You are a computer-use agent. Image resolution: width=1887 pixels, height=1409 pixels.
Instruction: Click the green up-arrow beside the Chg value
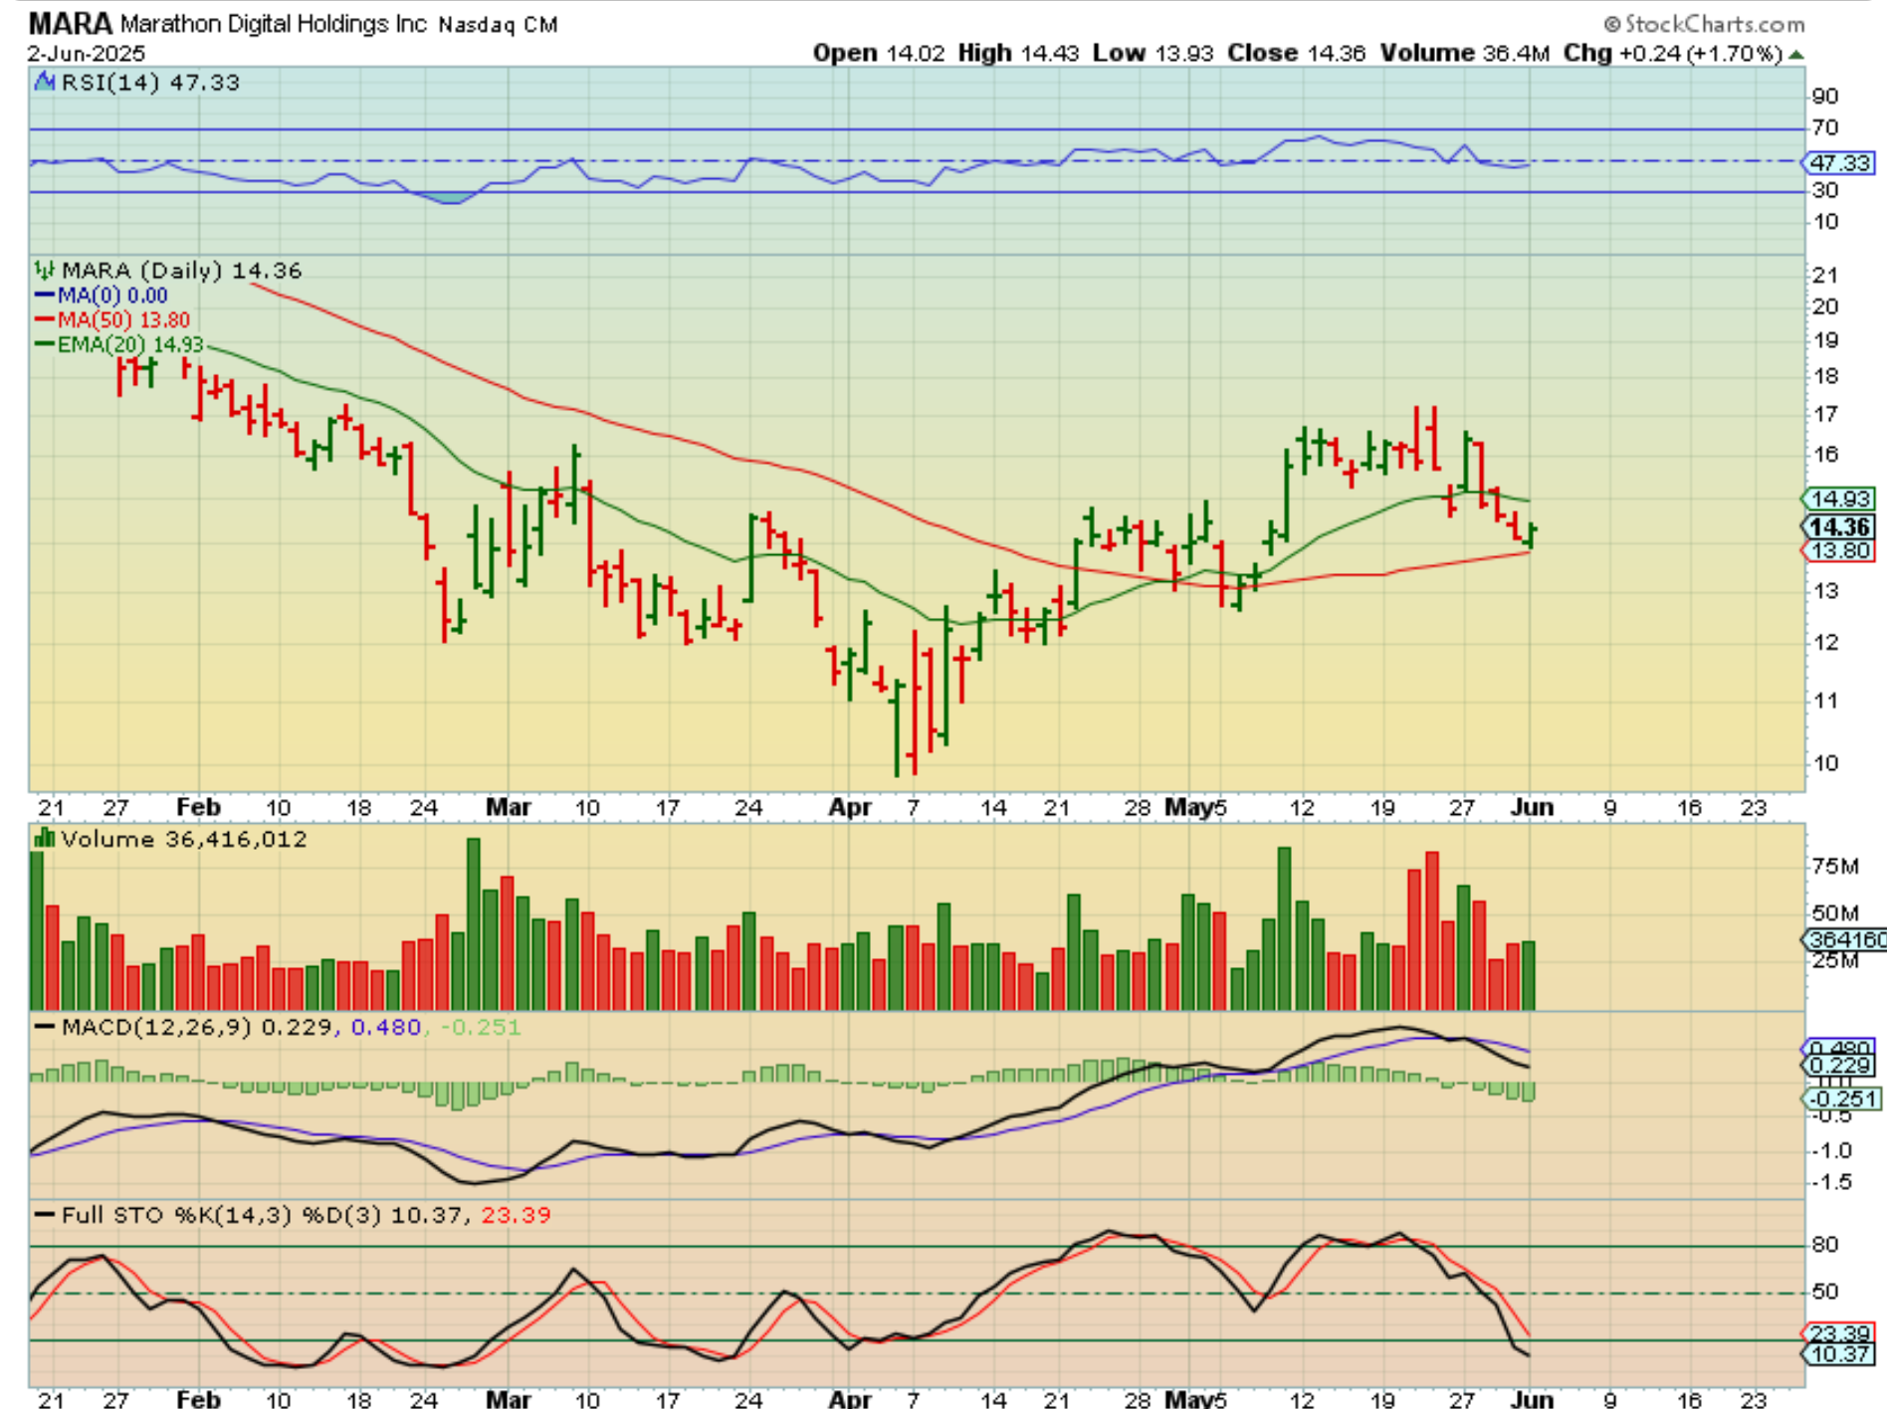tap(1795, 55)
